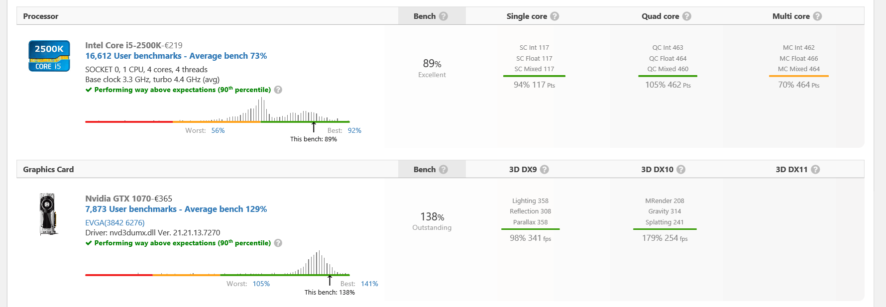Click the 3D DX11 question mark icon
The height and width of the screenshot is (307, 886).
coord(815,170)
